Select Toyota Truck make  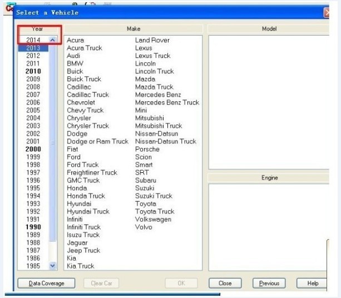click(155, 211)
